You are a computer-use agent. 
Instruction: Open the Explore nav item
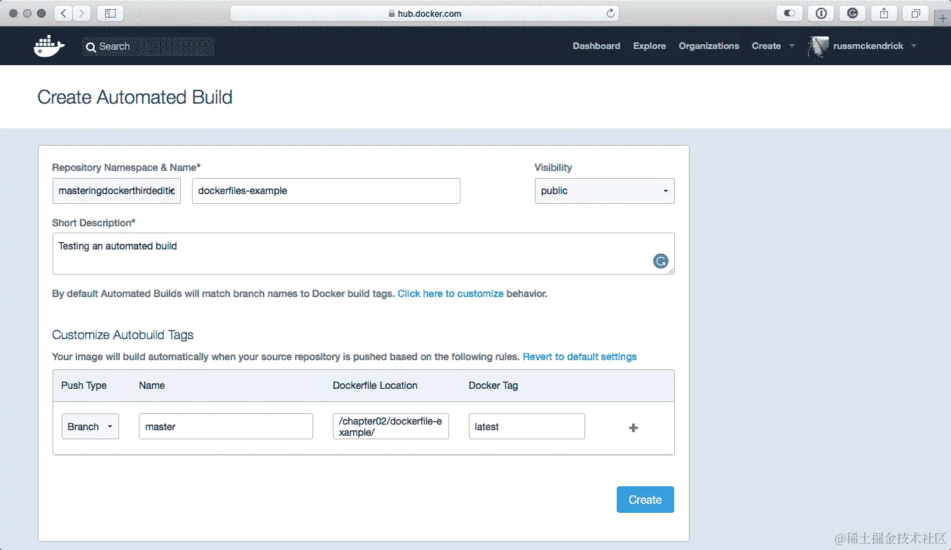coord(650,46)
